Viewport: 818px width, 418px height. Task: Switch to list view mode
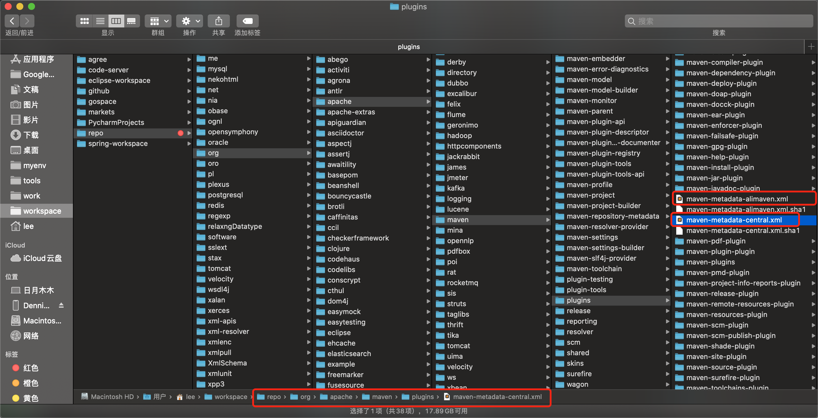[100, 21]
